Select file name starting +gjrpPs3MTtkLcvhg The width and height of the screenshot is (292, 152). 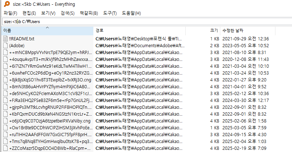pyautogui.click(x=51, y=107)
